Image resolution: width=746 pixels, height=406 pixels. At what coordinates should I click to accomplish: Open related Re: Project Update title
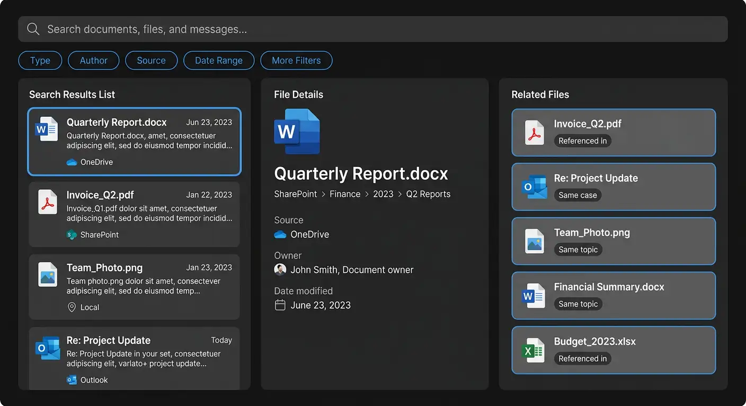click(x=596, y=178)
